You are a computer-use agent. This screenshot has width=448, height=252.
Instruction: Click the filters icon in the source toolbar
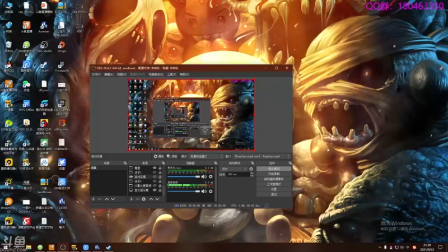[x=169, y=156]
